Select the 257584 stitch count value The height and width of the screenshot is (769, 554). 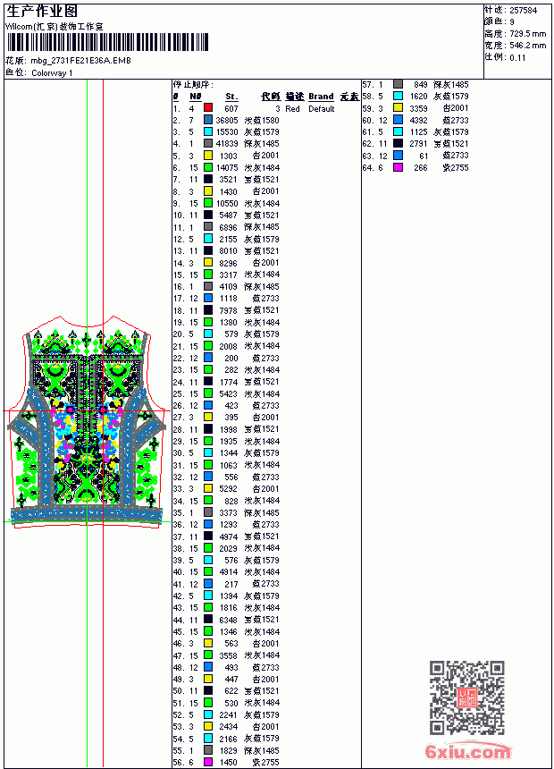[523, 11]
